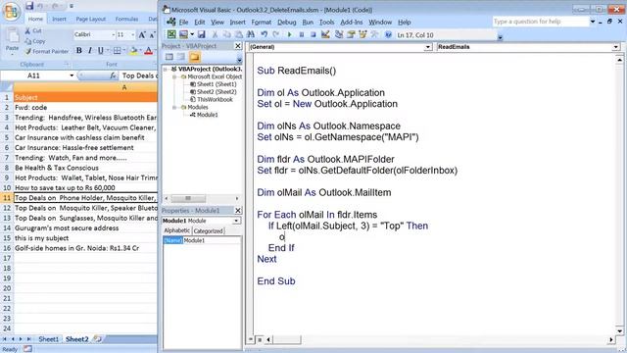Click Excel Office Button orb
The width and height of the screenshot is (627, 353).
pyautogui.click(x=11, y=11)
